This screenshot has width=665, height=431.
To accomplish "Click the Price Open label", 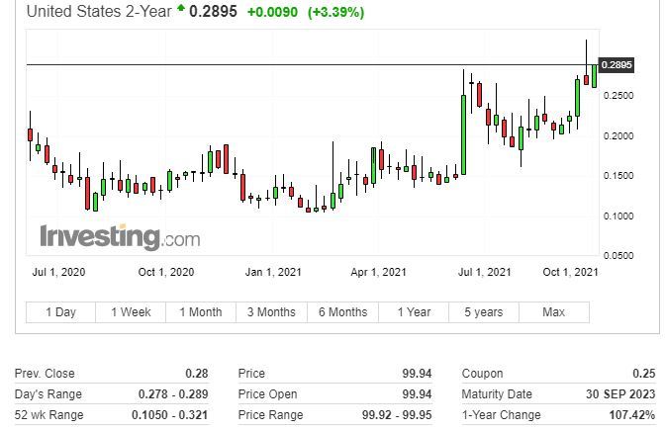I will (267, 394).
